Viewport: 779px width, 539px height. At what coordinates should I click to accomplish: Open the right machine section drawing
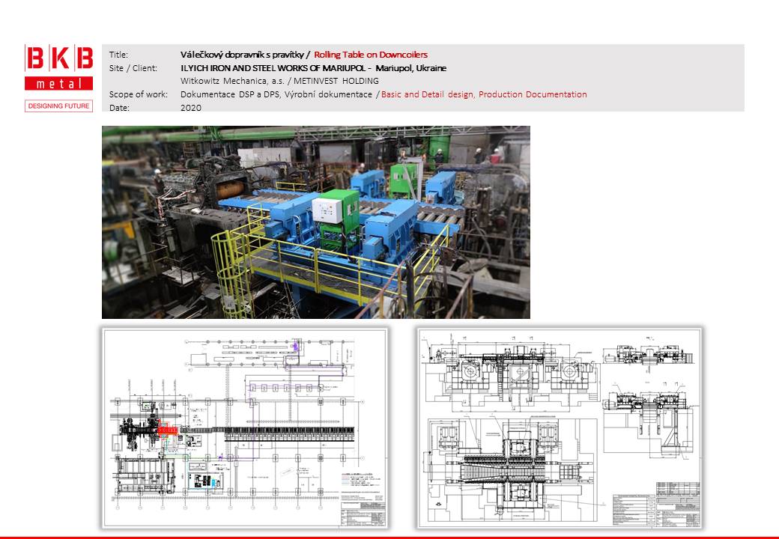point(559,427)
